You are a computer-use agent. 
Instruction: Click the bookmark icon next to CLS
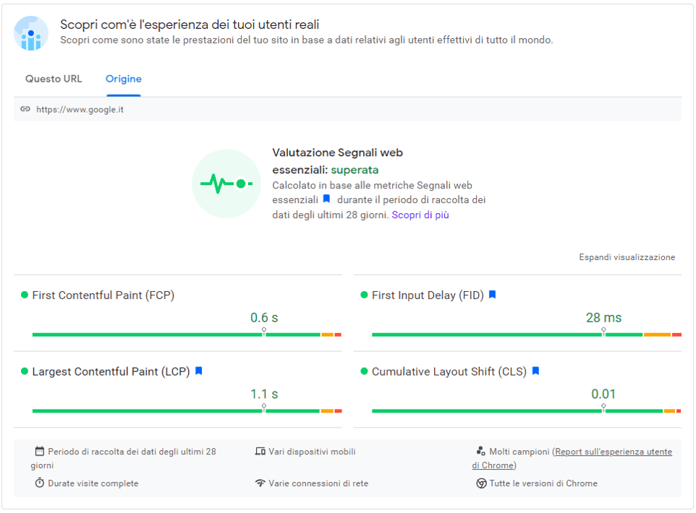(x=536, y=371)
